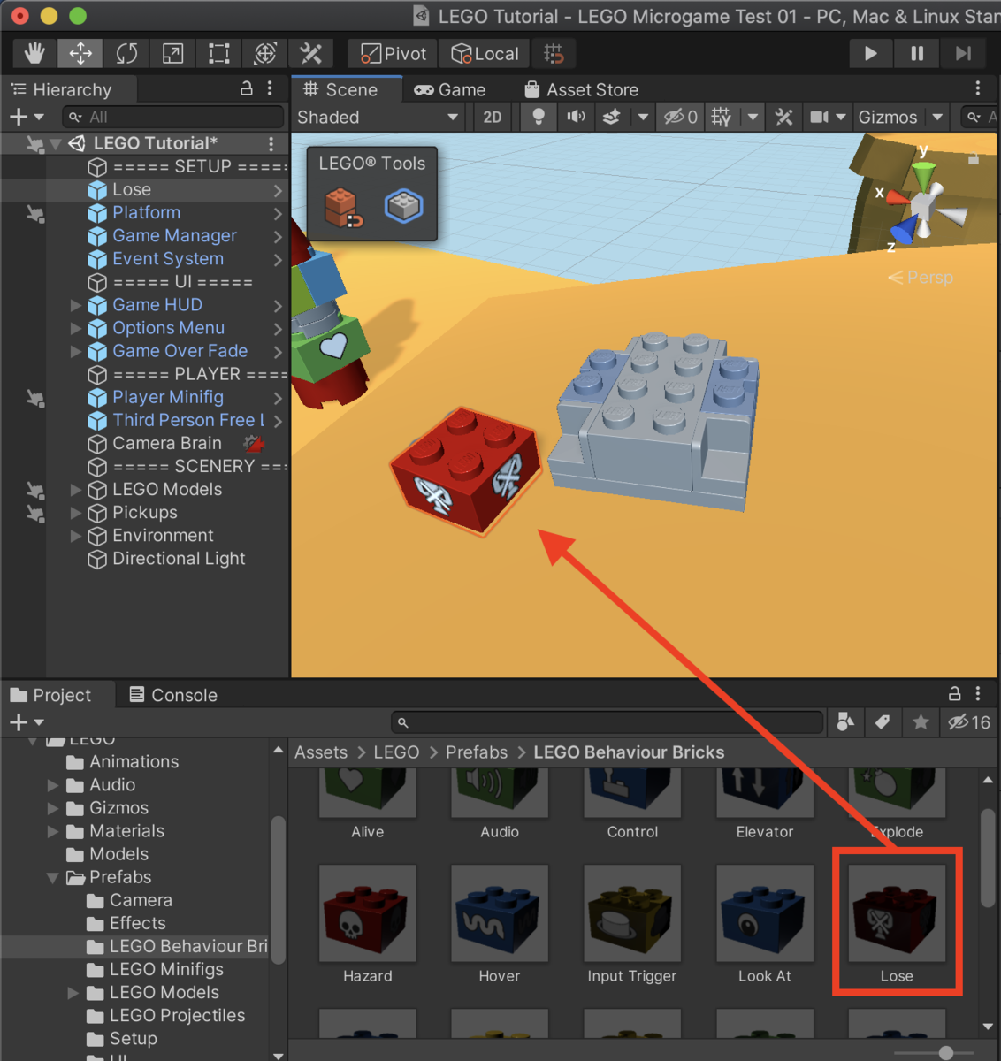
Task: Focus the Project search field
Action: point(607,722)
